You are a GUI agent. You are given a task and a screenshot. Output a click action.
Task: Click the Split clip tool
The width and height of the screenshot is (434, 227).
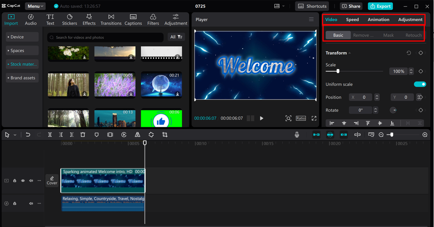click(x=50, y=135)
